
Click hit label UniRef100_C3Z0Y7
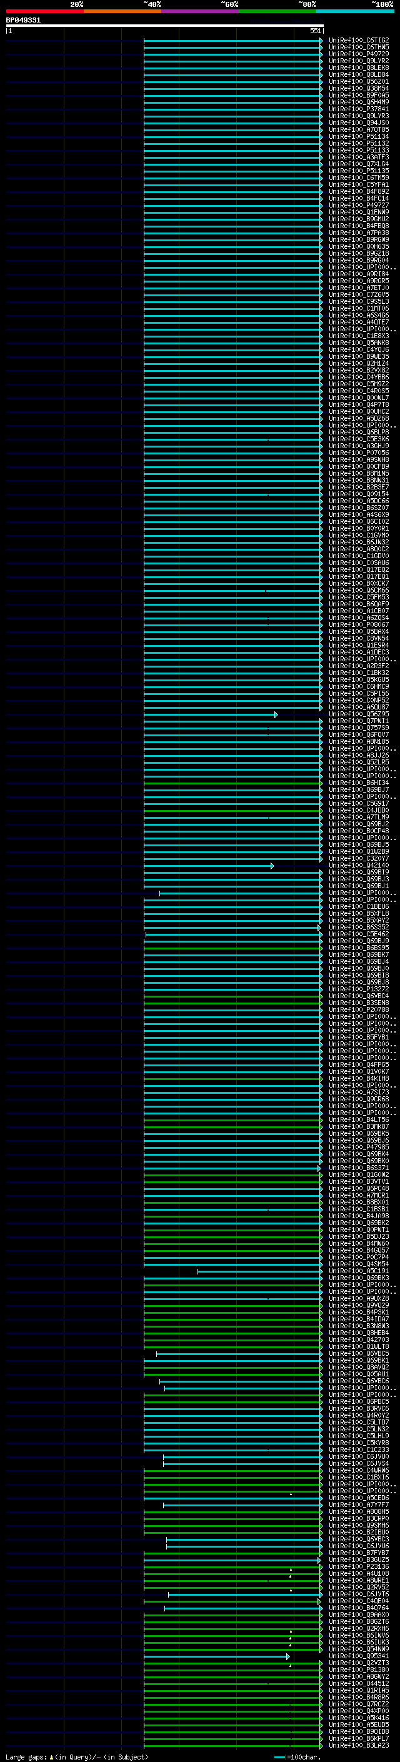tap(359, 858)
